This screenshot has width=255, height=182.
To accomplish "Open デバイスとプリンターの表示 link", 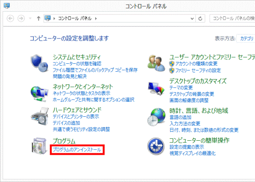I will pos(76,116).
